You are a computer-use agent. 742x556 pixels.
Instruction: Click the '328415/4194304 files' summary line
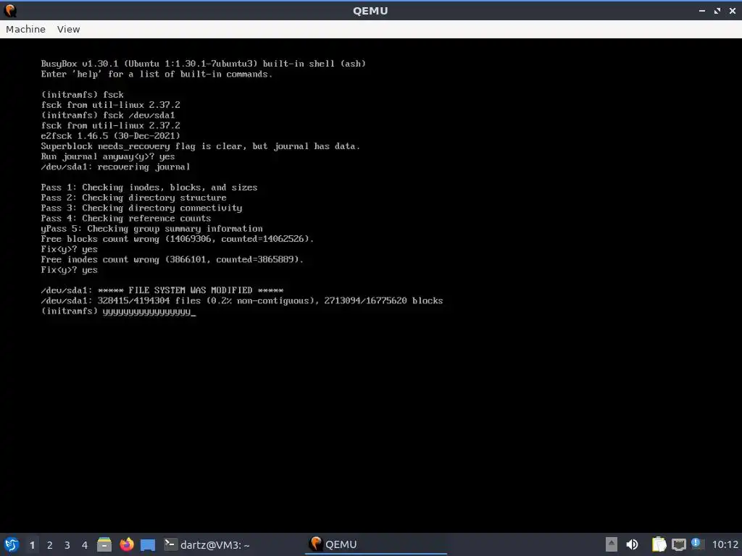(x=242, y=300)
